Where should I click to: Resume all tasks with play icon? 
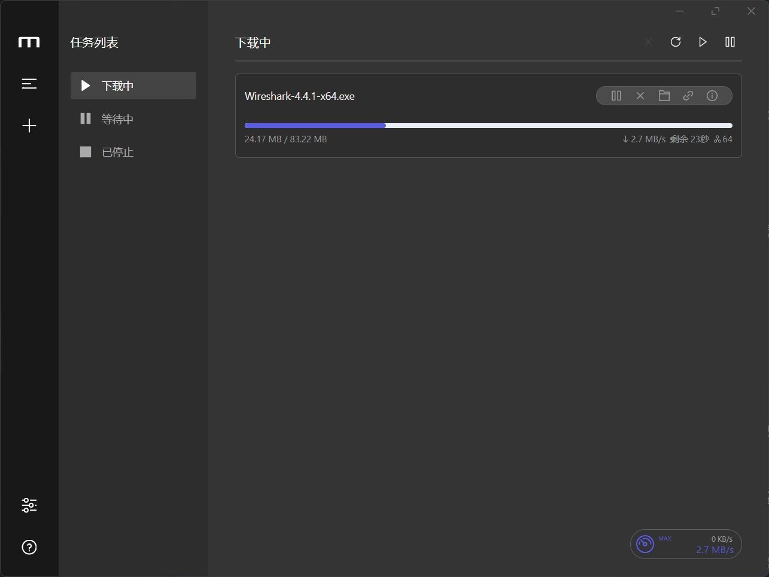point(703,42)
